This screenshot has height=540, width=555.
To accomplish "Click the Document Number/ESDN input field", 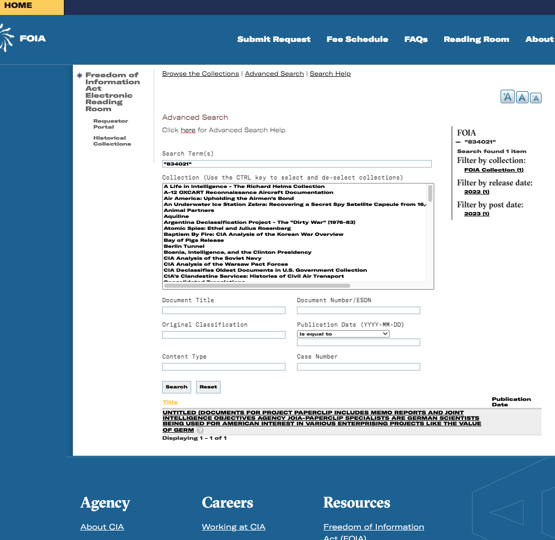I will pos(358,311).
